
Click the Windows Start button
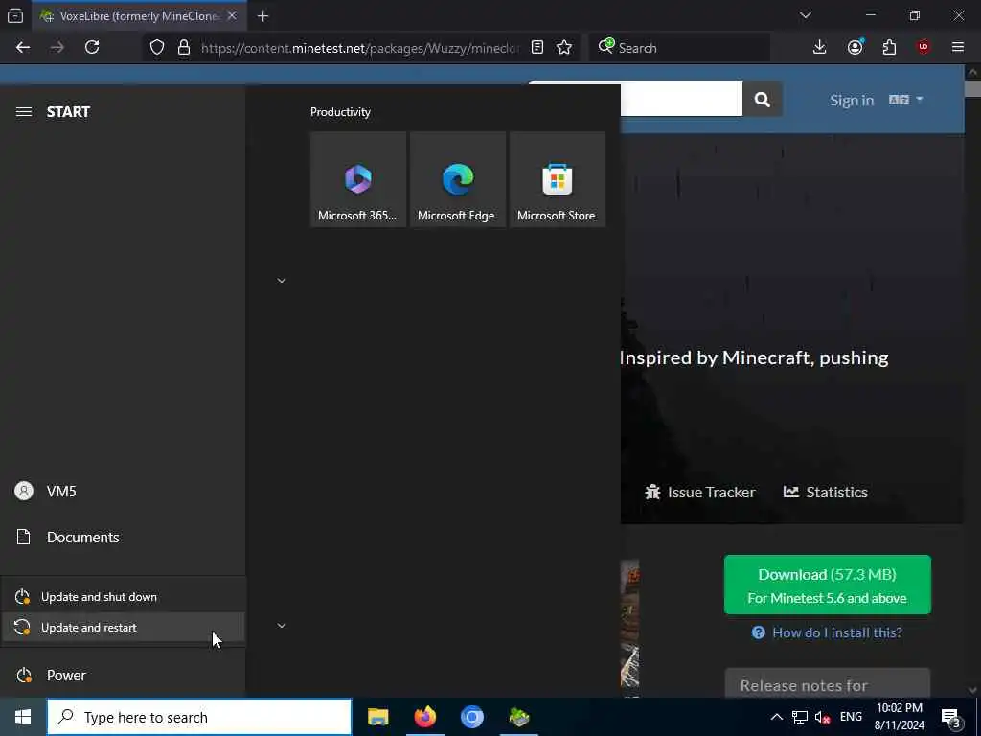pyautogui.click(x=23, y=717)
